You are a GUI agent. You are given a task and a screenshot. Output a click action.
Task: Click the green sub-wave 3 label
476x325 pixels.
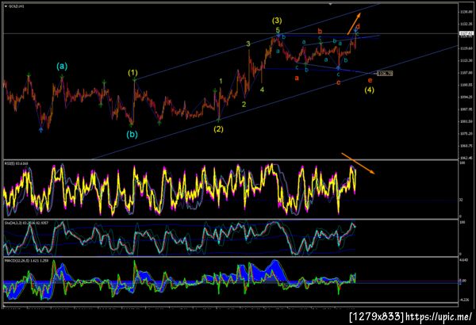tap(248, 44)
